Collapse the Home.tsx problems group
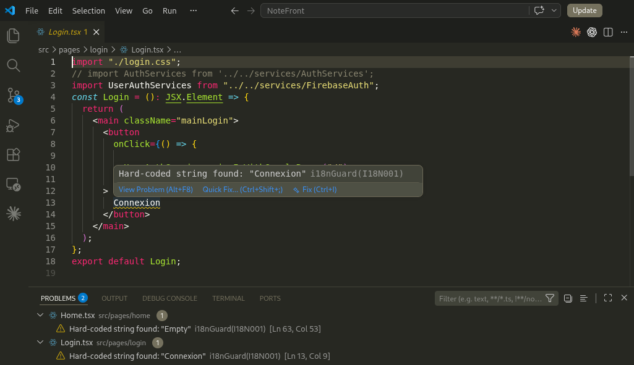 [x=40, y=315]
